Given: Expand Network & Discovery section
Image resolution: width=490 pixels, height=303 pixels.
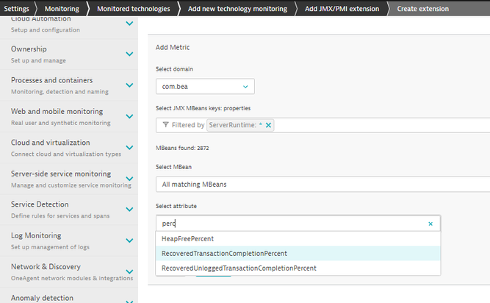Looking at the screenshot, I should (x=129, y=271).
